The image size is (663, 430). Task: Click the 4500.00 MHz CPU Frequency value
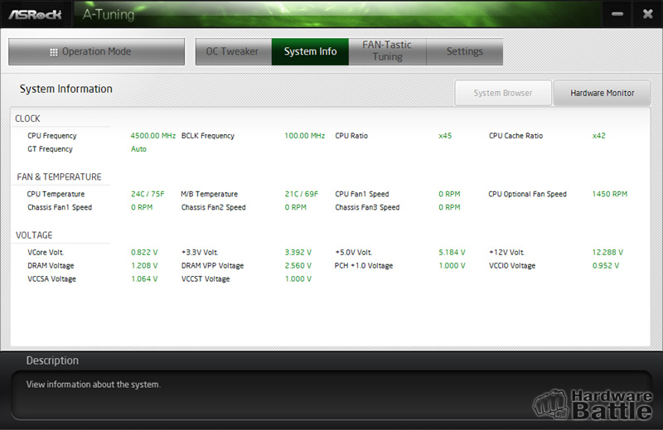153,136
